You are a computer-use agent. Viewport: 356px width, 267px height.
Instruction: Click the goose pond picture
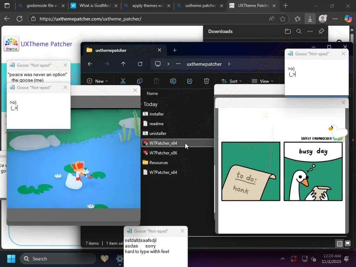[74, 159]
